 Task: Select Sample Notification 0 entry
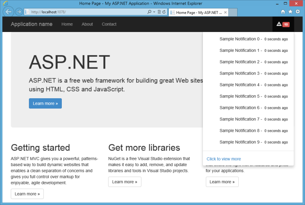248,39
